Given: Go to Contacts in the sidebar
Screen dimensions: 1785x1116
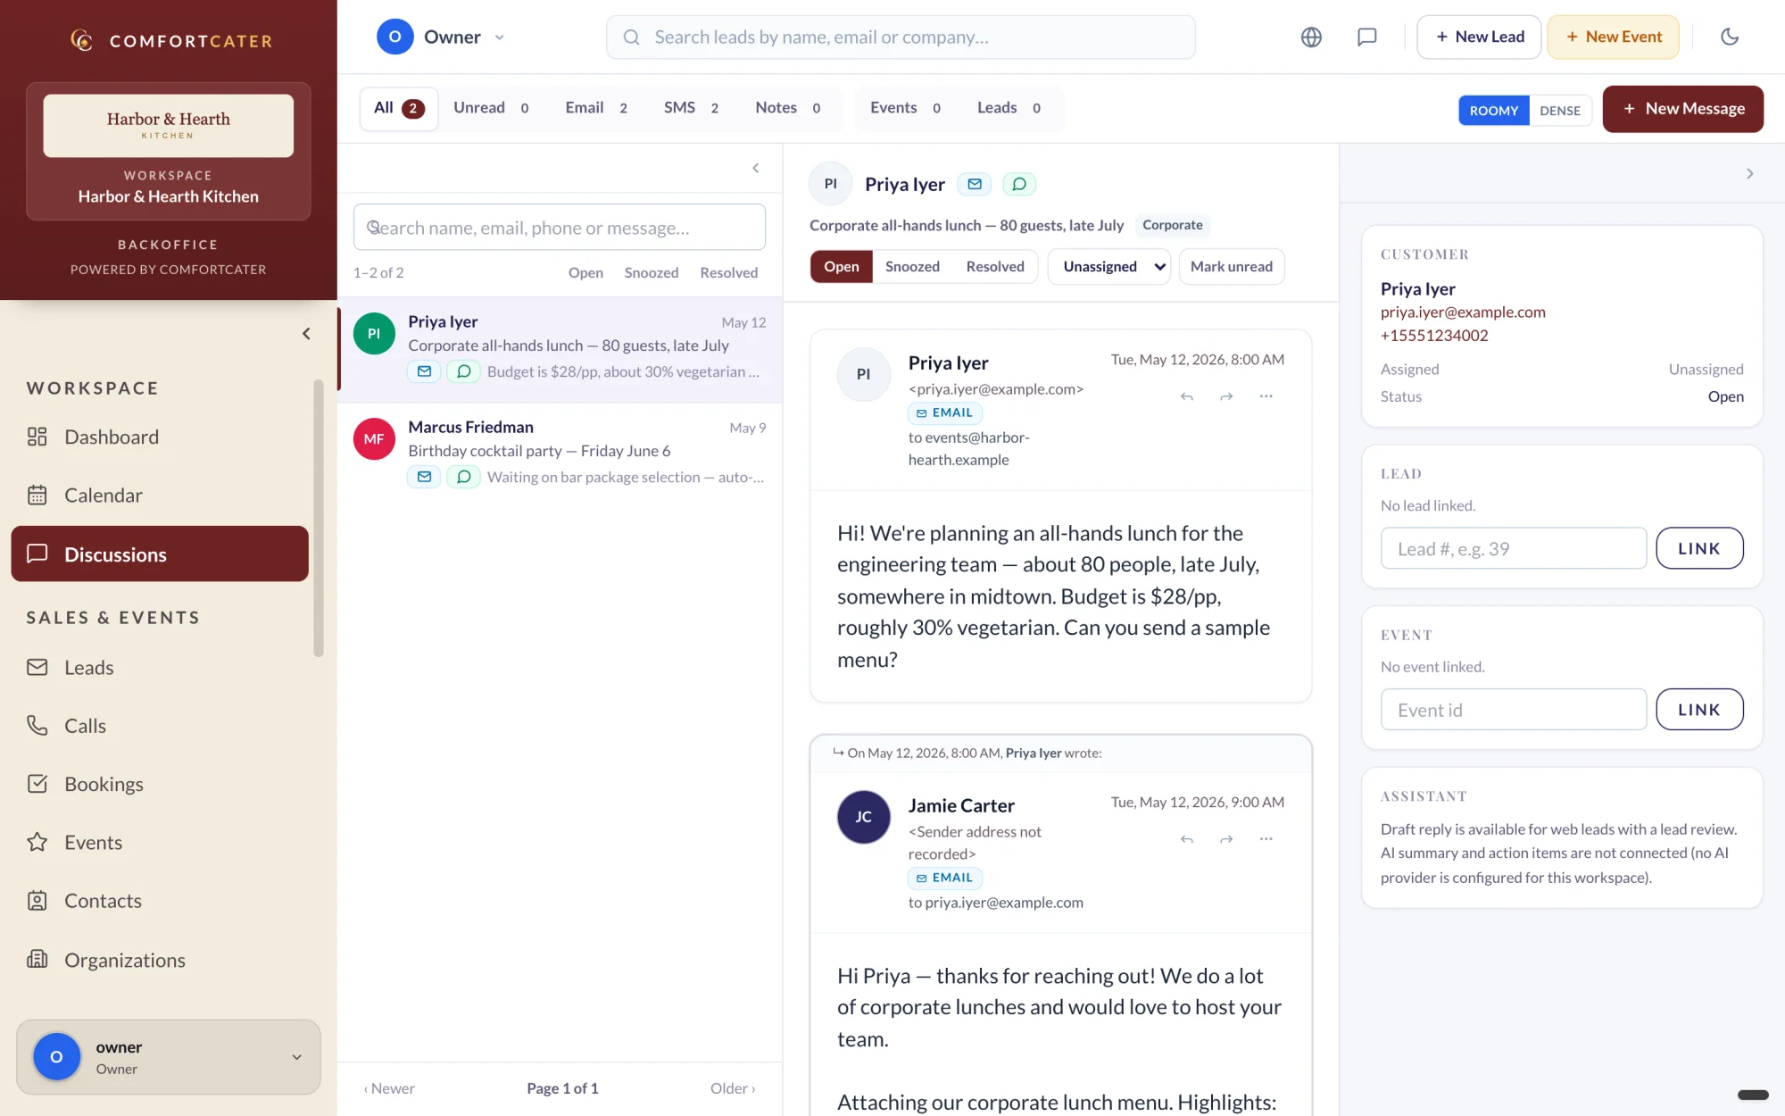Looking at the screenshot, I should coord(160,901).
